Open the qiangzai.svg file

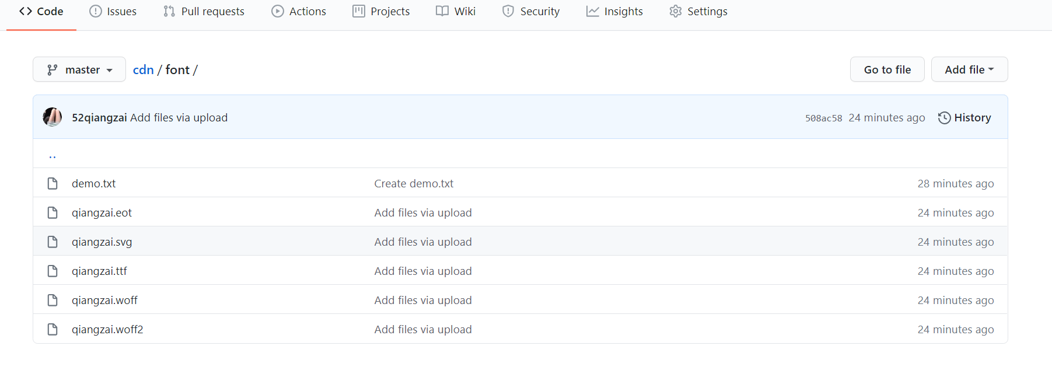coord(102,242)
